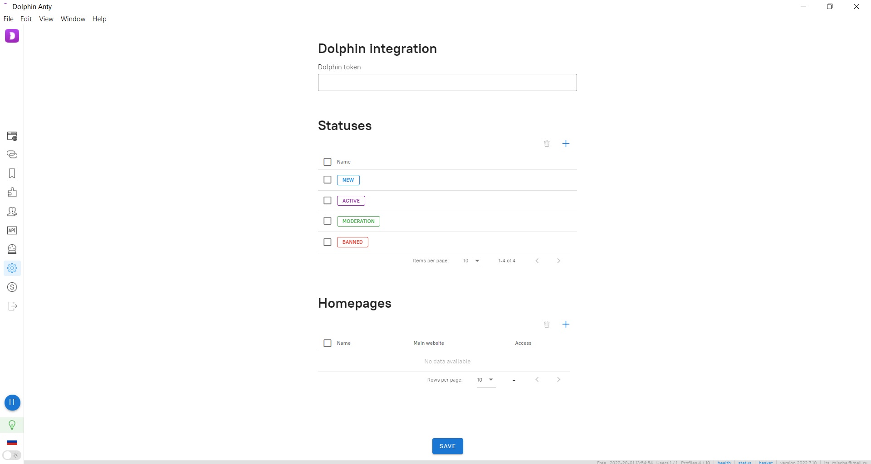Image resolution: width=871 pixels, height=464 pixels.
Task: Open the Help menu
Action: pos(99,19)
